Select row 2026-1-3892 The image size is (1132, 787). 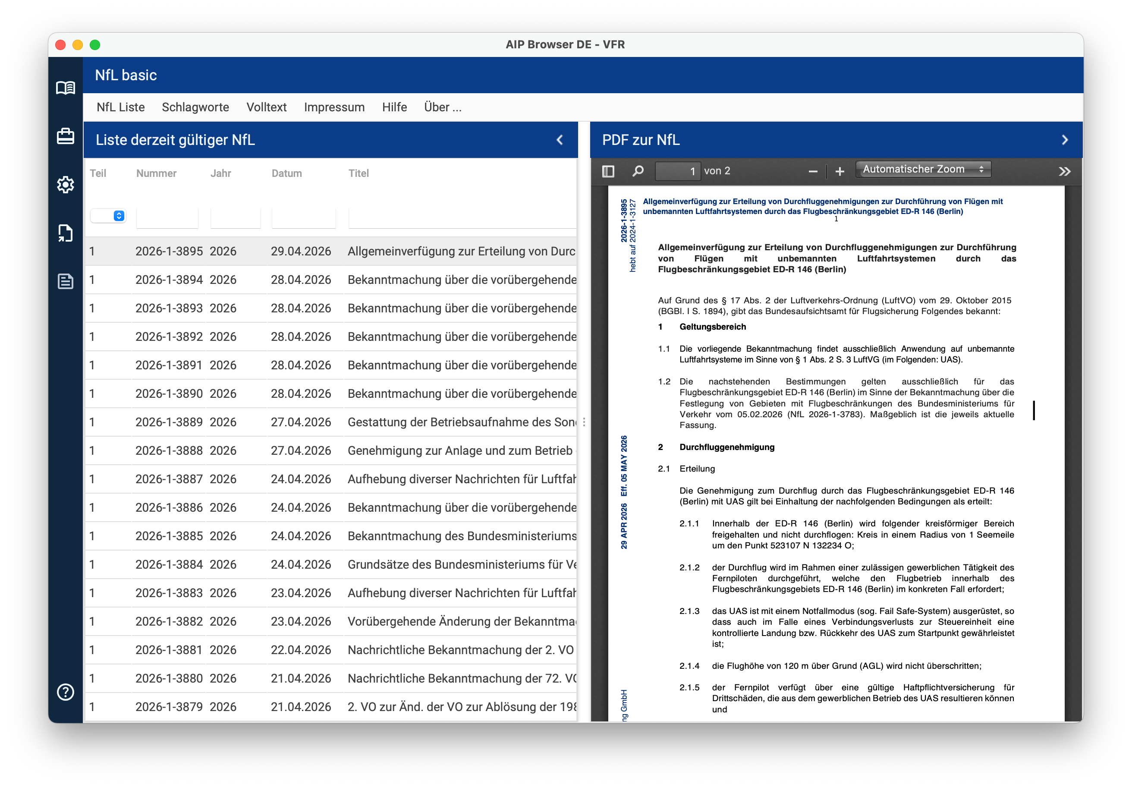tap(331, 337)
